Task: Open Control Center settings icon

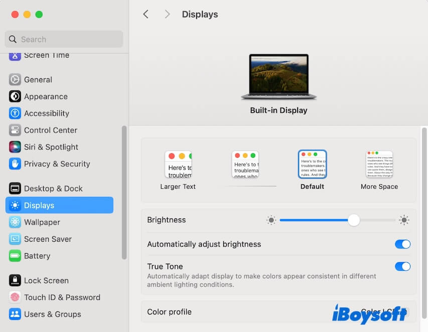Action: 15,130
